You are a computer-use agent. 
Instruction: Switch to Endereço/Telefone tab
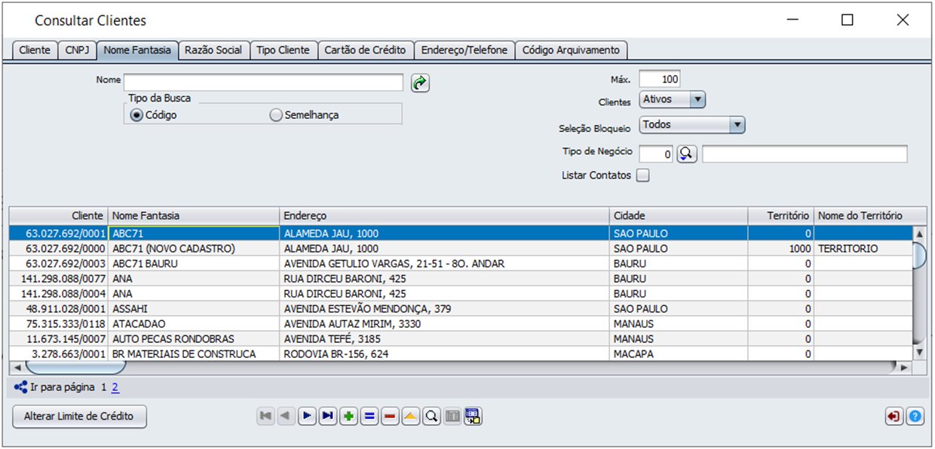tap(464, 50)
